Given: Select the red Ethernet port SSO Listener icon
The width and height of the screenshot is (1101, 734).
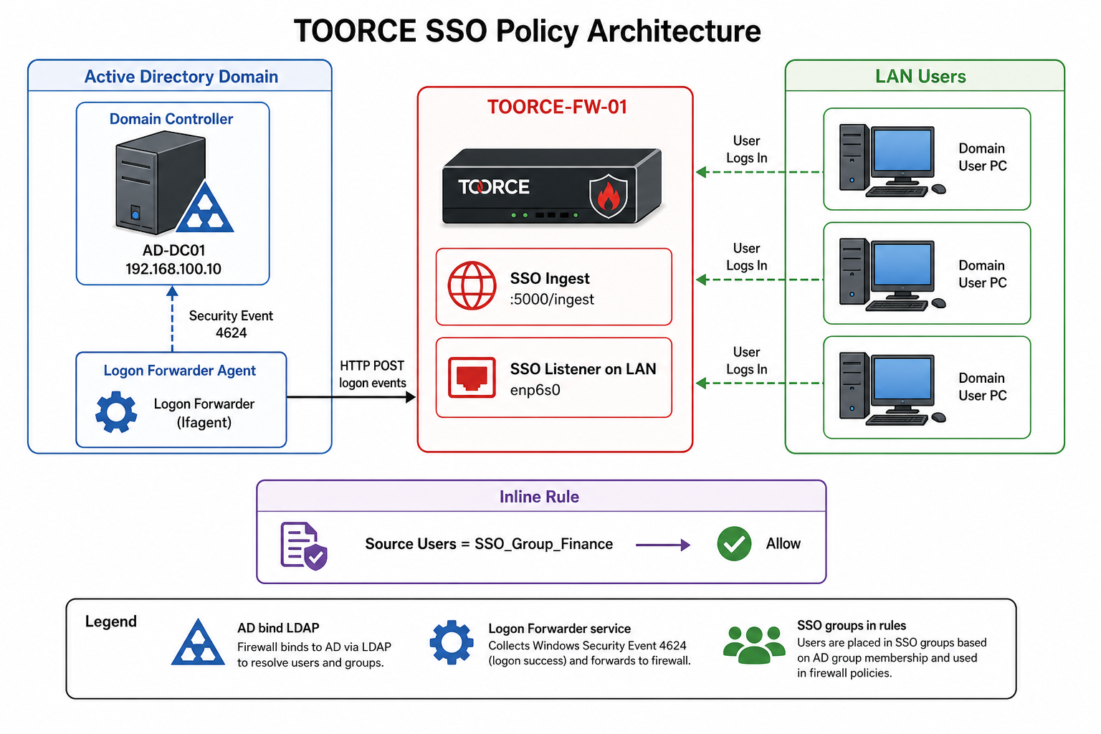Looking at the screenshot, I should coord(472,377).
